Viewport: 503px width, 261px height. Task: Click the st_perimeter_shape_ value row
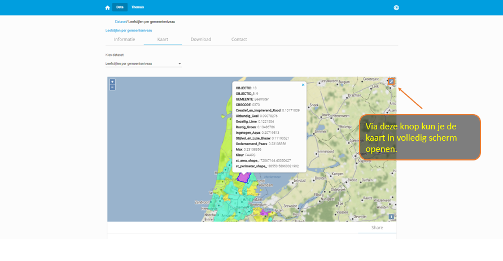coord(267,166)
